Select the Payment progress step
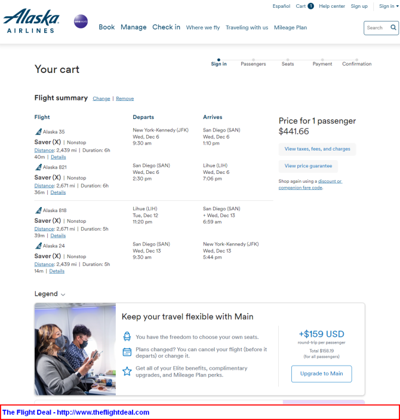Viewport: 400px width, 420px height. click(x=322, y=63)
